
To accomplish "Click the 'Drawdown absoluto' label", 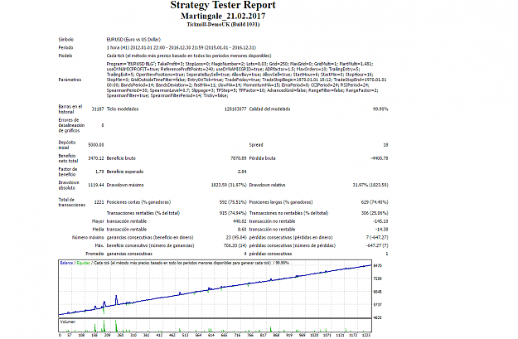I will pos(69,186).
